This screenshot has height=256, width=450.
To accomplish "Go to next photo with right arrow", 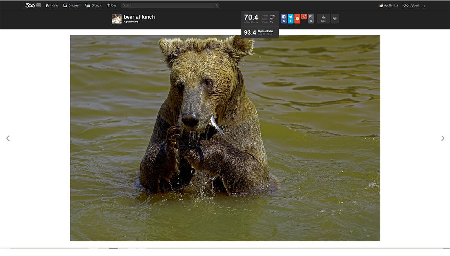I will (x=443, y=138).
